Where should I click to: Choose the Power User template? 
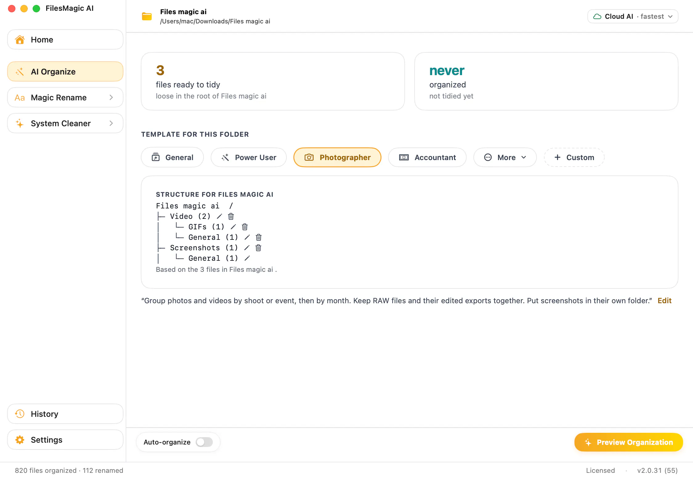[249, 157]
